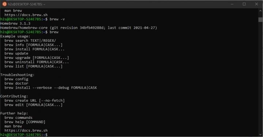Viewport: 263px width, 137px height.
Task: Click the 'brew -v' command text
Action: (x=57, y=19)
